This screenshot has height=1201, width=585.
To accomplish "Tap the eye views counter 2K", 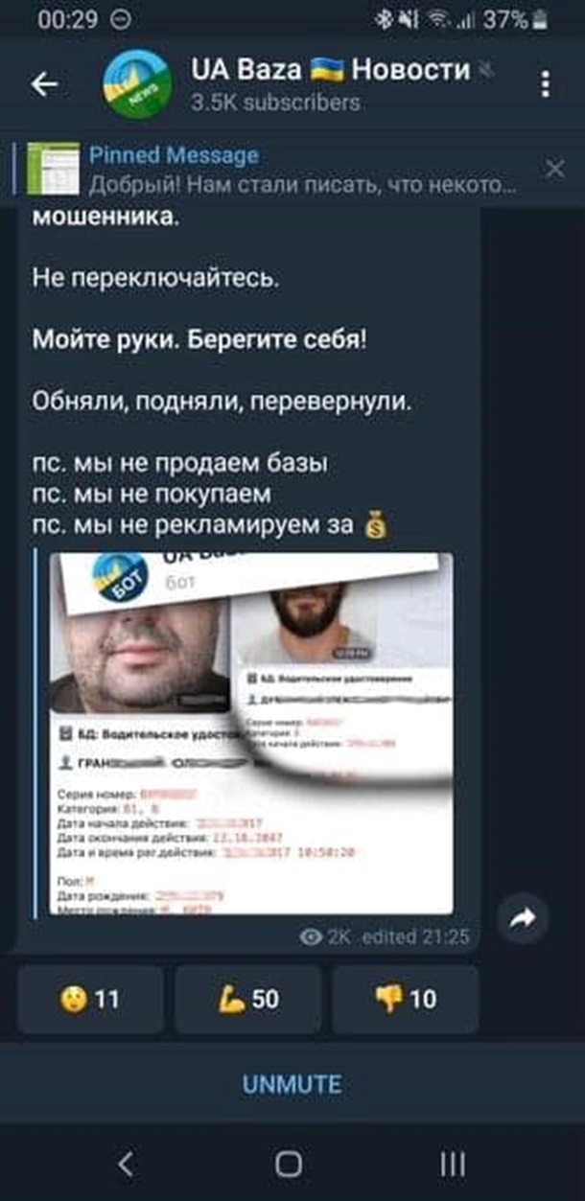I will (325, 938).
